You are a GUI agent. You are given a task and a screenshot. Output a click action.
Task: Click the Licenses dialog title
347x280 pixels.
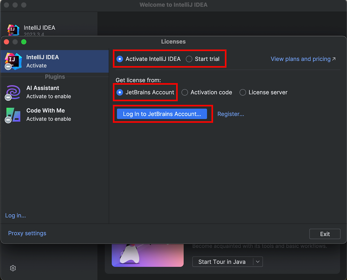pos(173,42)
